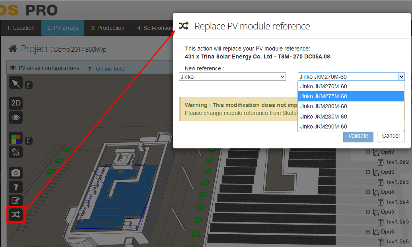Select Inv1.Str6 in the tree
This screenshot has width=412, height=247.
point(398,241)
